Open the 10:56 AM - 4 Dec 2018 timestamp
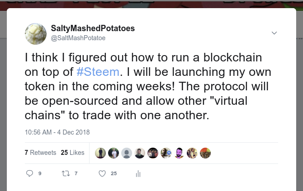Image resolution: width=303 pixels, height=191 pixels. (x=57, y=132)
